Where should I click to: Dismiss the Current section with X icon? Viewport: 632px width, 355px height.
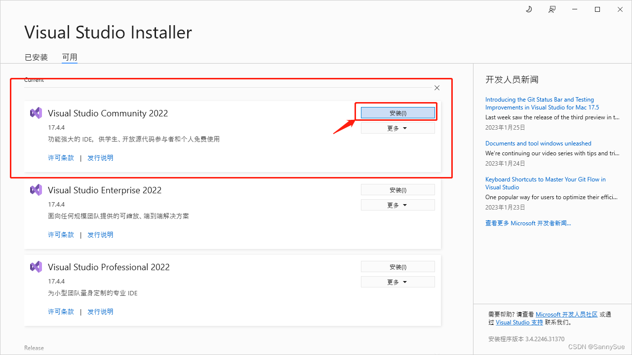coord(437,88)
